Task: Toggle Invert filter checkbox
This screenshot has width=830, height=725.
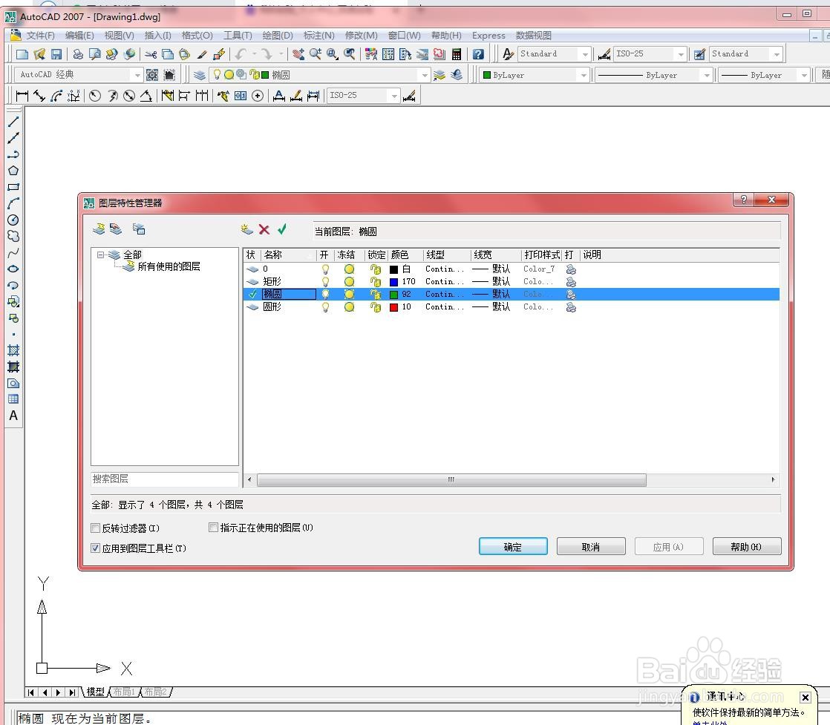Action: click(96, 528)
